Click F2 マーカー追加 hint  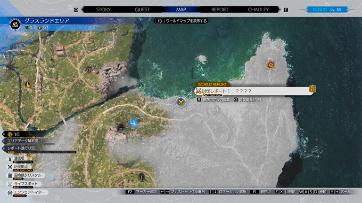(141, 192)
